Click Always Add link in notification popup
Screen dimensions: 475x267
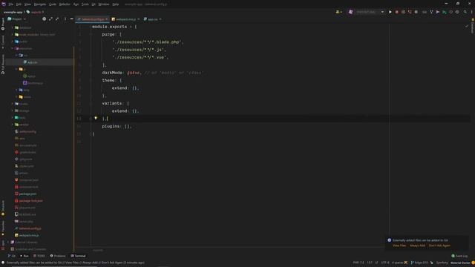[x=417, y=245]
